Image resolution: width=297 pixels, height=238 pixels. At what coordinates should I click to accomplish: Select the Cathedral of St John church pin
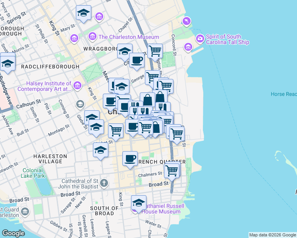pos(104,183)
